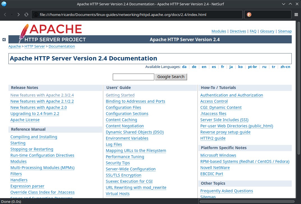Switch language to pt-br
The height and width of the screenshot is (204, 301).
(252, 67)
